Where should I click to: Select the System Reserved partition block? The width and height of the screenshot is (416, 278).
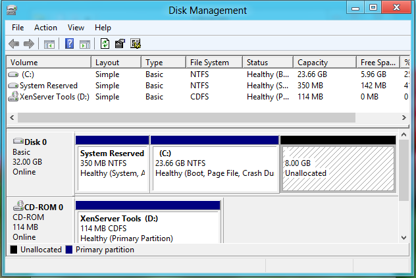111,169
